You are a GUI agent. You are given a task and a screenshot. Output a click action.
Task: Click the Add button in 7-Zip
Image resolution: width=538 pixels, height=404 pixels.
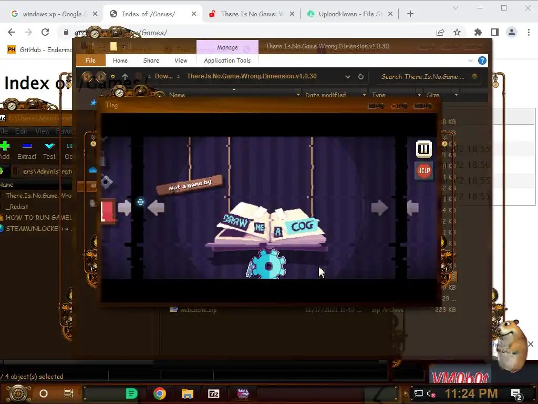coord(5,150)
